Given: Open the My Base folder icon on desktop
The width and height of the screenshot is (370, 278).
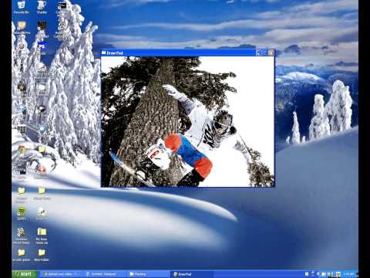Looking at the screenshot, I should click(x=42, y=236).
